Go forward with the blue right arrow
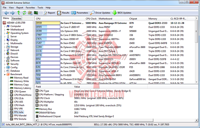Image resolution: width=200 pixels, height=128 pixels. (x=12, y=13)
